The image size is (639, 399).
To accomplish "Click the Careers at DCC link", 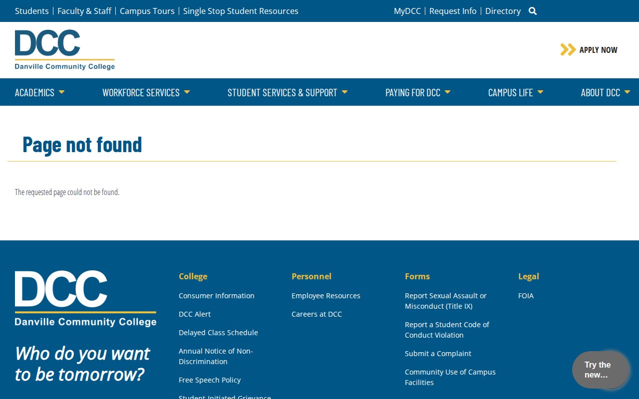I will coord(317,314).
